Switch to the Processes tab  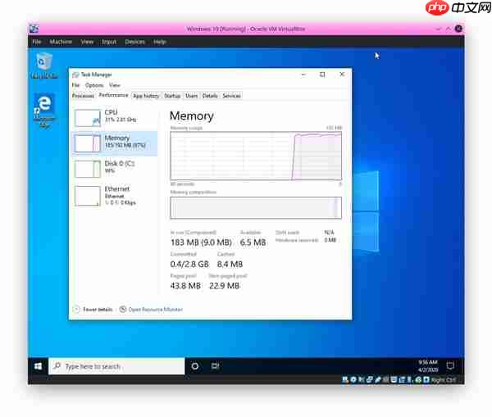(83, 96)
